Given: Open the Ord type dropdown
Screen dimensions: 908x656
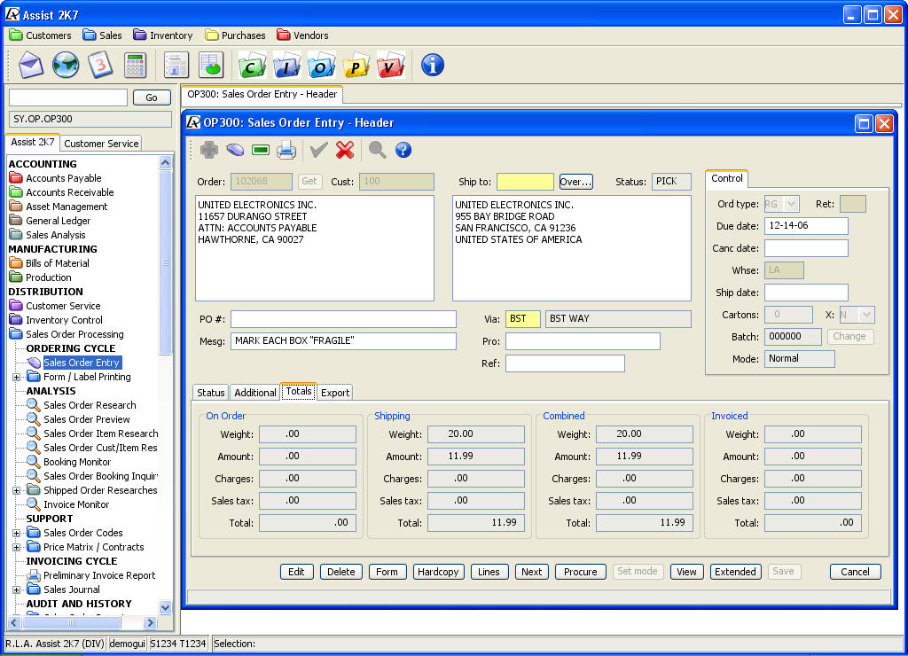Looking at the screenshot, I should (x=791, y=204).
